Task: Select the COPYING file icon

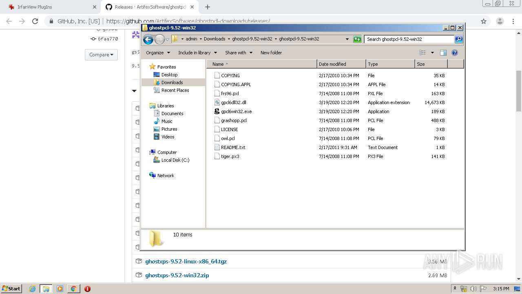Action: [217, 76]
